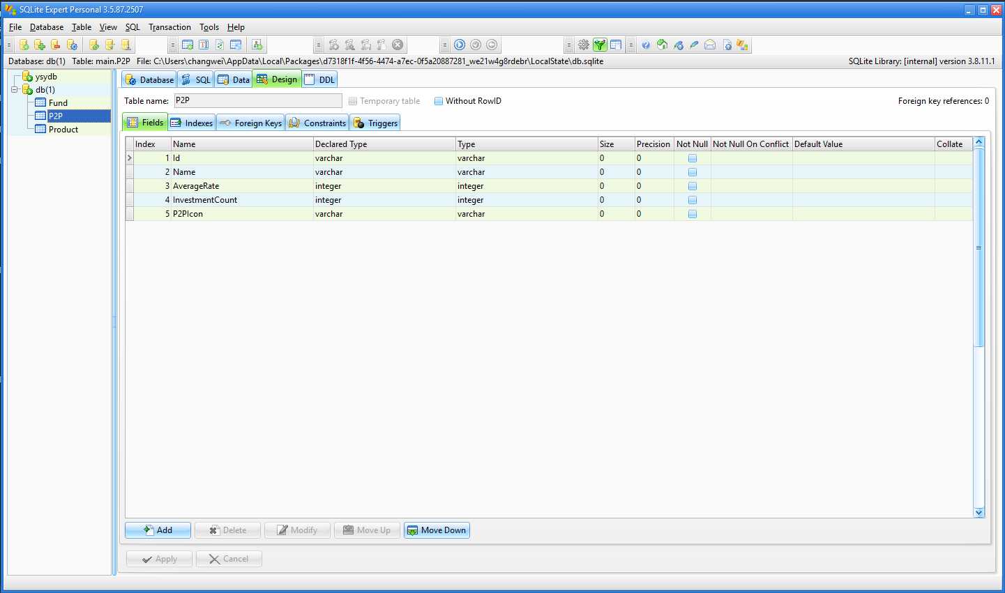Click the Apply button
Screen dimensions: 1005x593
[159, 559]
